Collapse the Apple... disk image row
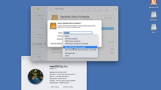The image size is (161, 90). (x=33, y=57)
